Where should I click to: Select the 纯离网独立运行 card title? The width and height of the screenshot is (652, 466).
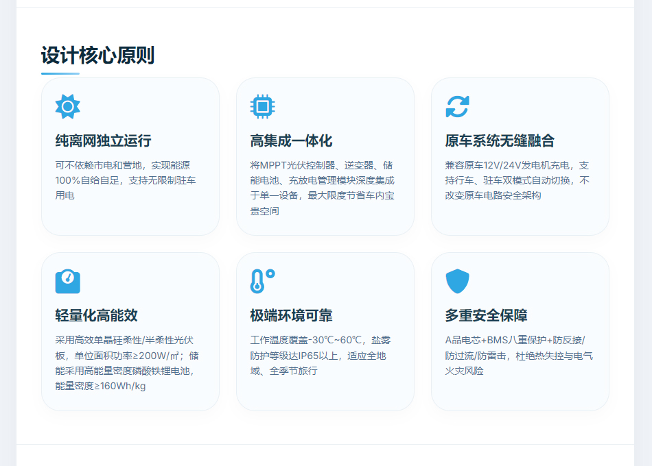pos(103,140)
